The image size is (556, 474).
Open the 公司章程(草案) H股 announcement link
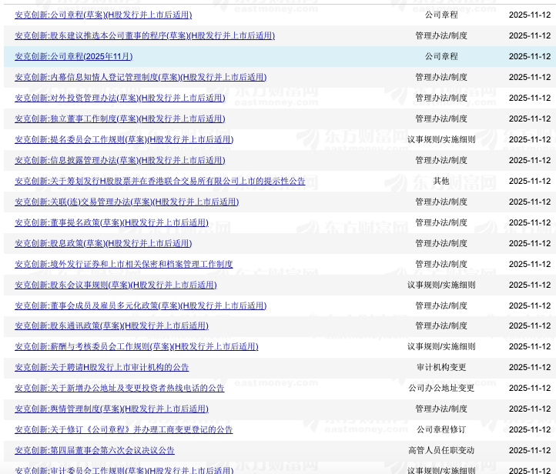click(103, 15)
